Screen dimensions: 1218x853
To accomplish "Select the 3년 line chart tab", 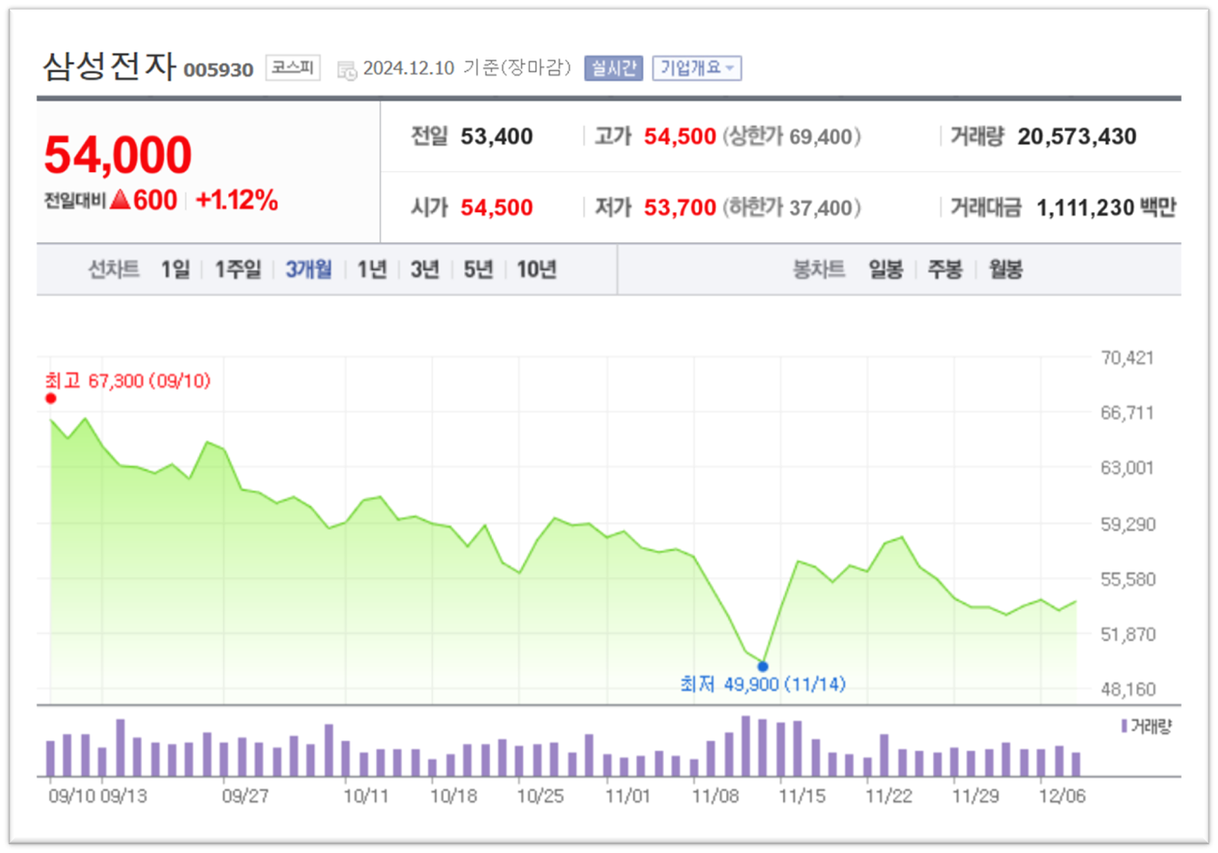I will [425, 269].
